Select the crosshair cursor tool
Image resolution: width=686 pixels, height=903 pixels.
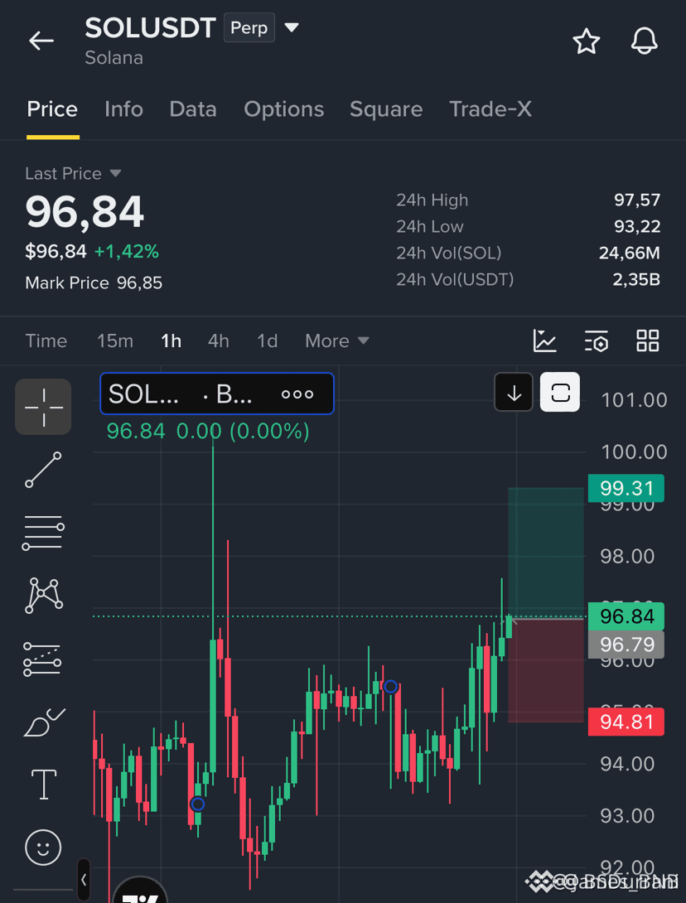click(x=43, y=407)
